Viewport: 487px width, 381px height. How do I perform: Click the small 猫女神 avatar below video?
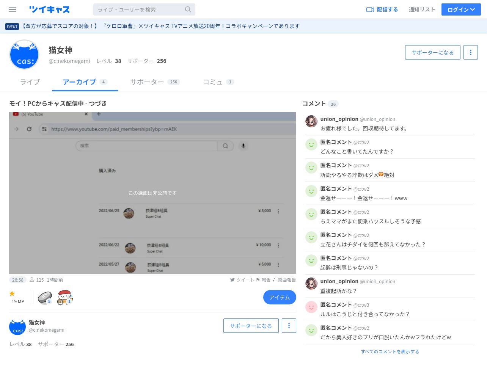(x=17, y=327)
